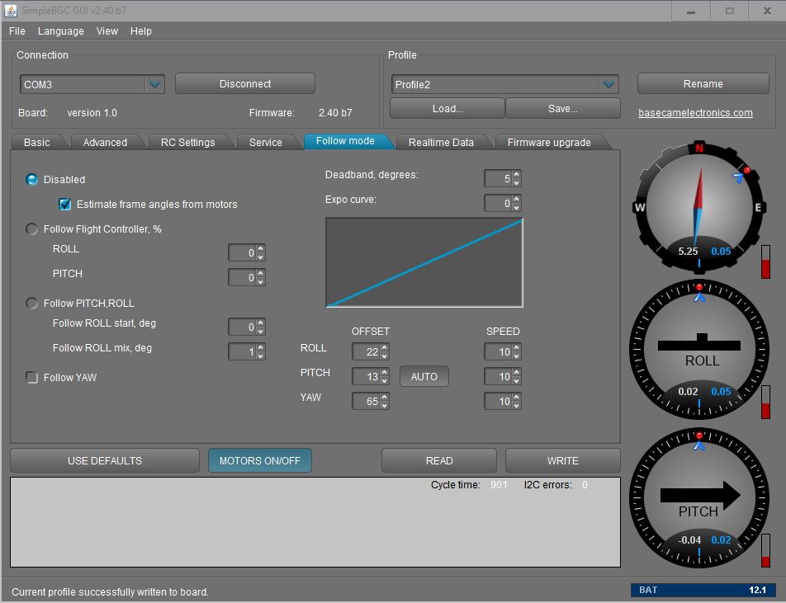Open the COM3 port dropdown
The width and height of the screenshot is (786, 603).
(154, 84)
